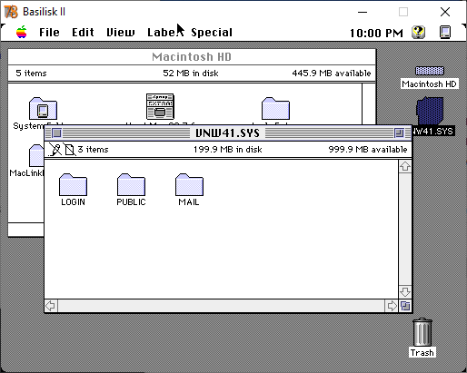467x373 pixels.
Task: Click '52 MB in disk' text
Action: pyautogui.click(x=191, y=74)
